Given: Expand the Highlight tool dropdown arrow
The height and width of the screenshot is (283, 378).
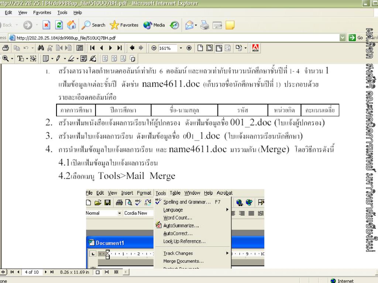Looking at the screenshot, I should 78,59.
